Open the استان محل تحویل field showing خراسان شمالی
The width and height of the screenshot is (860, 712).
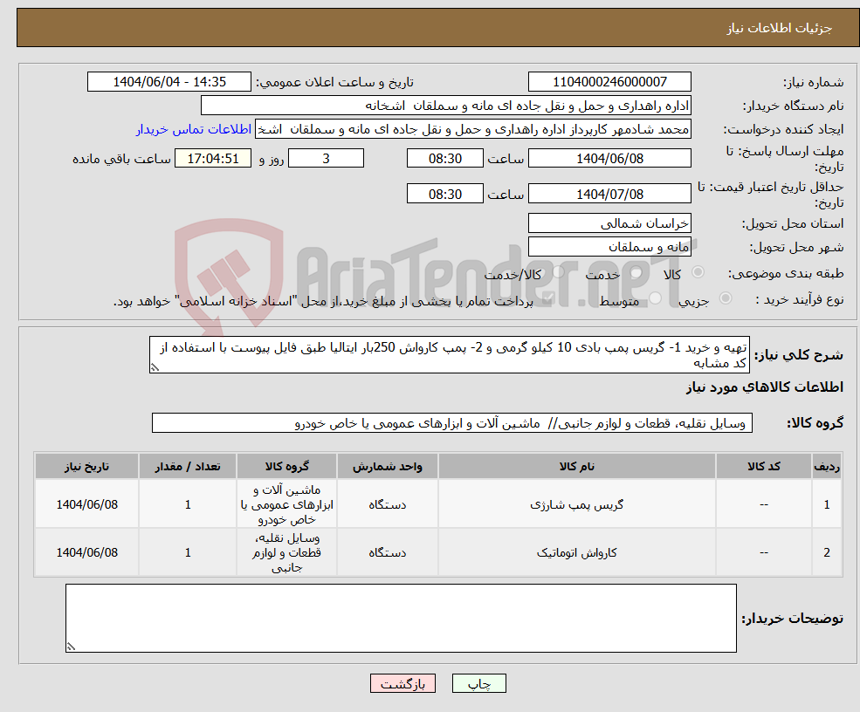(608, 223)
